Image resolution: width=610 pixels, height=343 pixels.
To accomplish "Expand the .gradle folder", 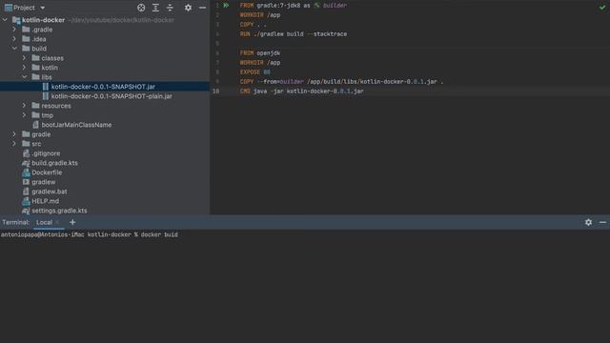I will (14, 30).
